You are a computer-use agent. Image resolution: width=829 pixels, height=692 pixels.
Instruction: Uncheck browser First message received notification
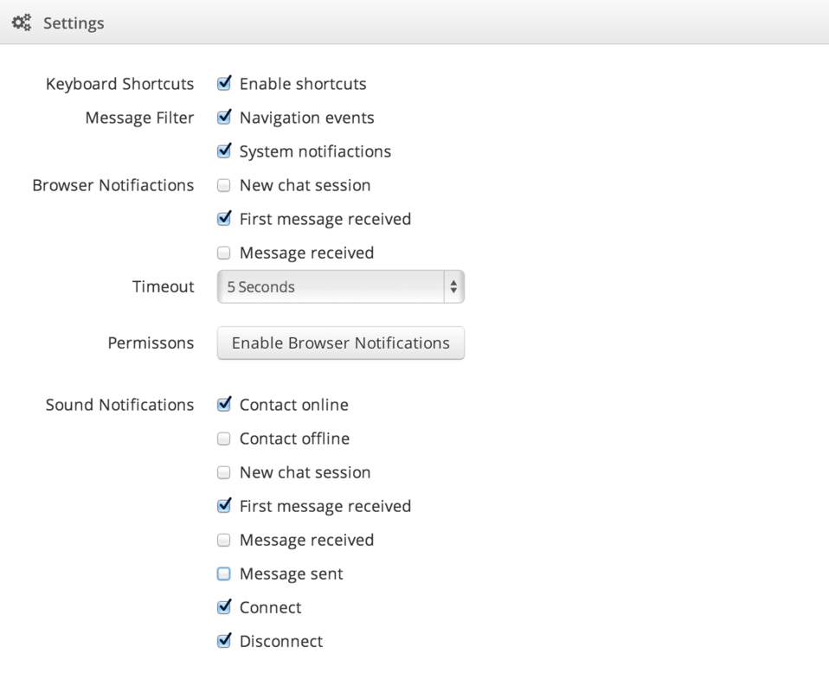pos(224,219)
